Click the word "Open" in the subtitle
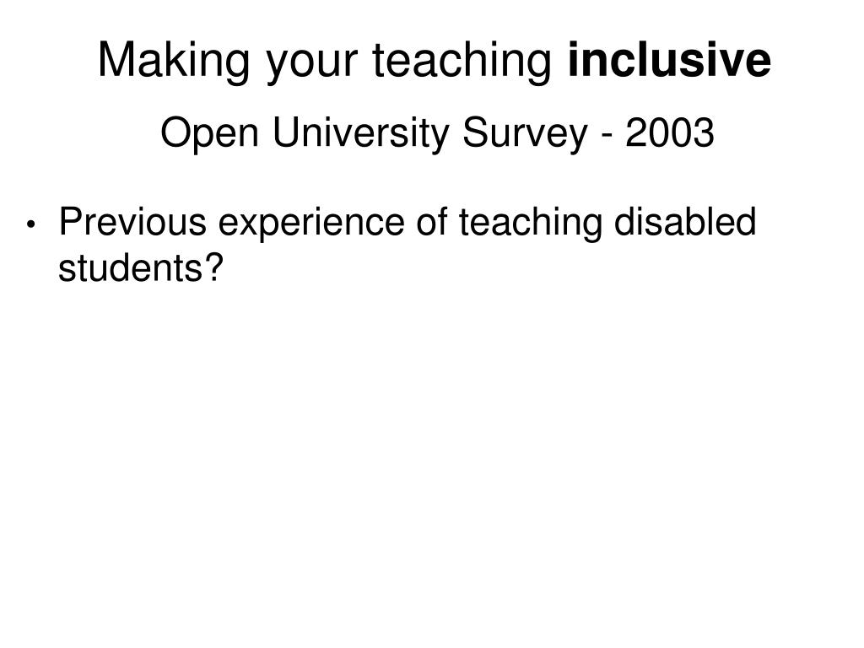This screenshot has width=864, height=648. [209, 134]
